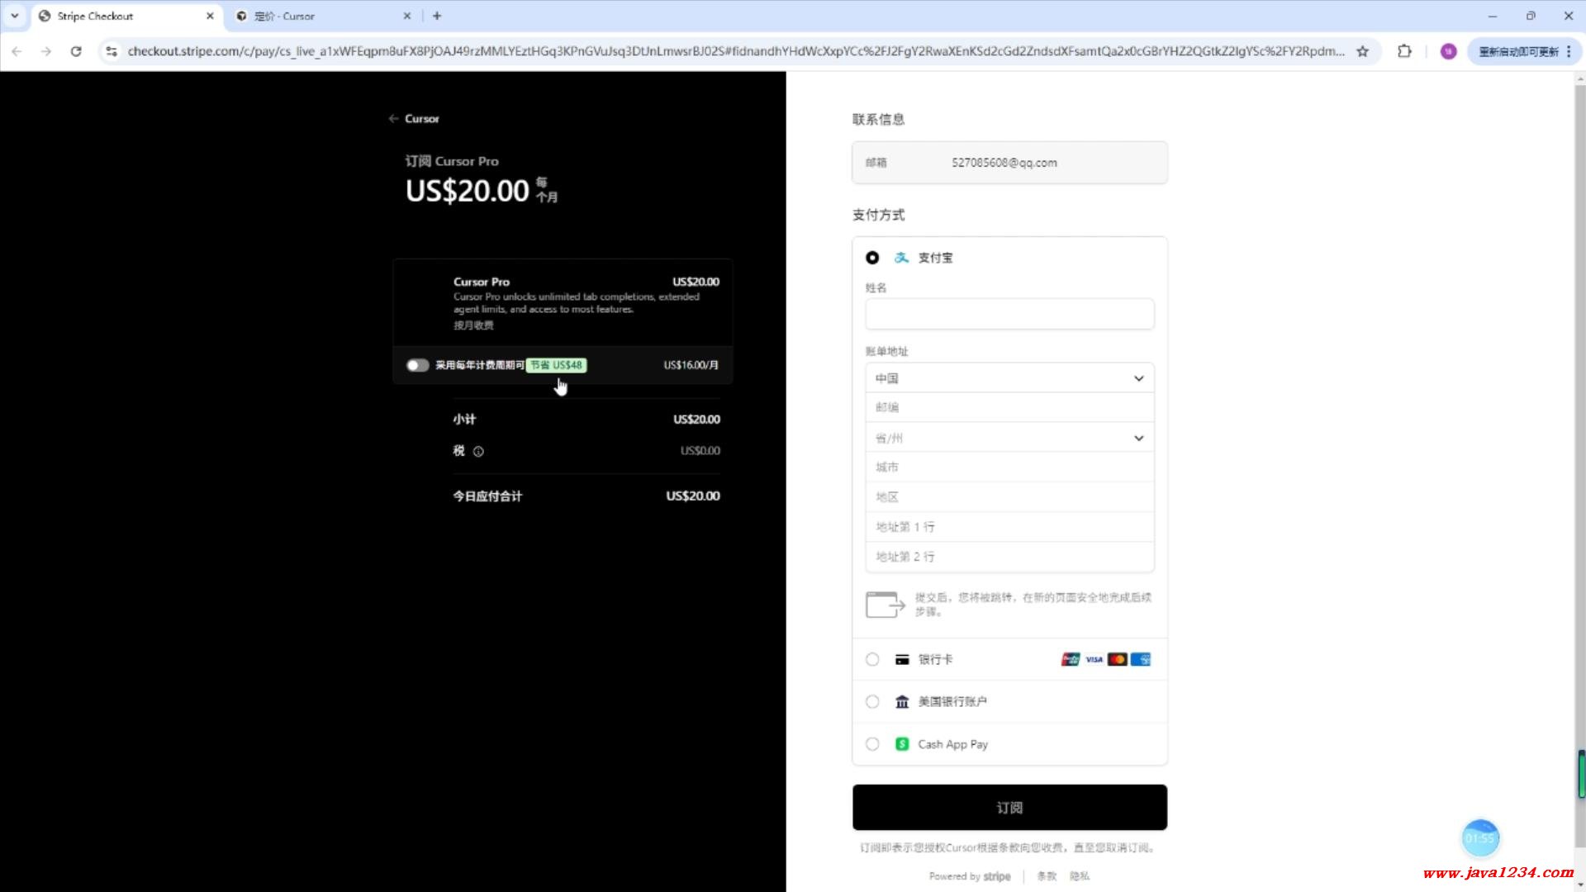This screenshot has height=892, width=1586.
Task: Open the browser extensions puzzle icon
Action: pyautogui.click(x=1404, y=51)
